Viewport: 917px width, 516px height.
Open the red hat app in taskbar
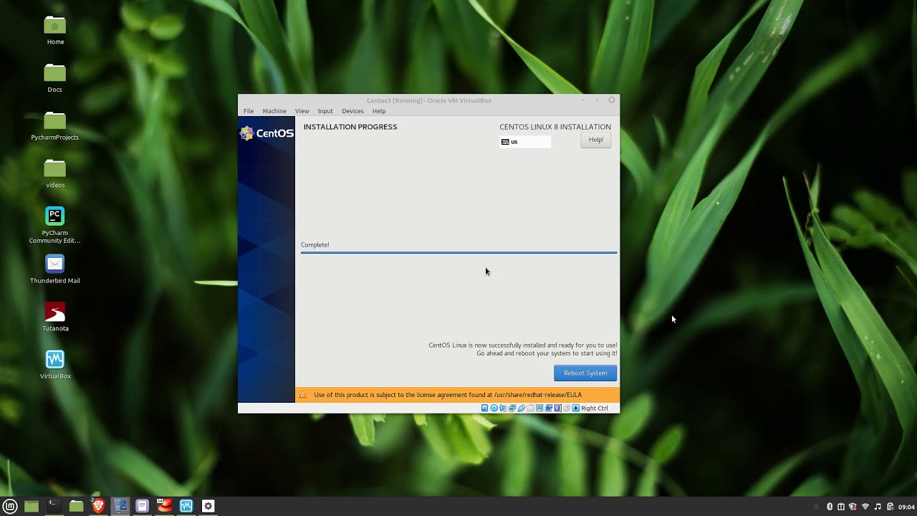[164, 506]
